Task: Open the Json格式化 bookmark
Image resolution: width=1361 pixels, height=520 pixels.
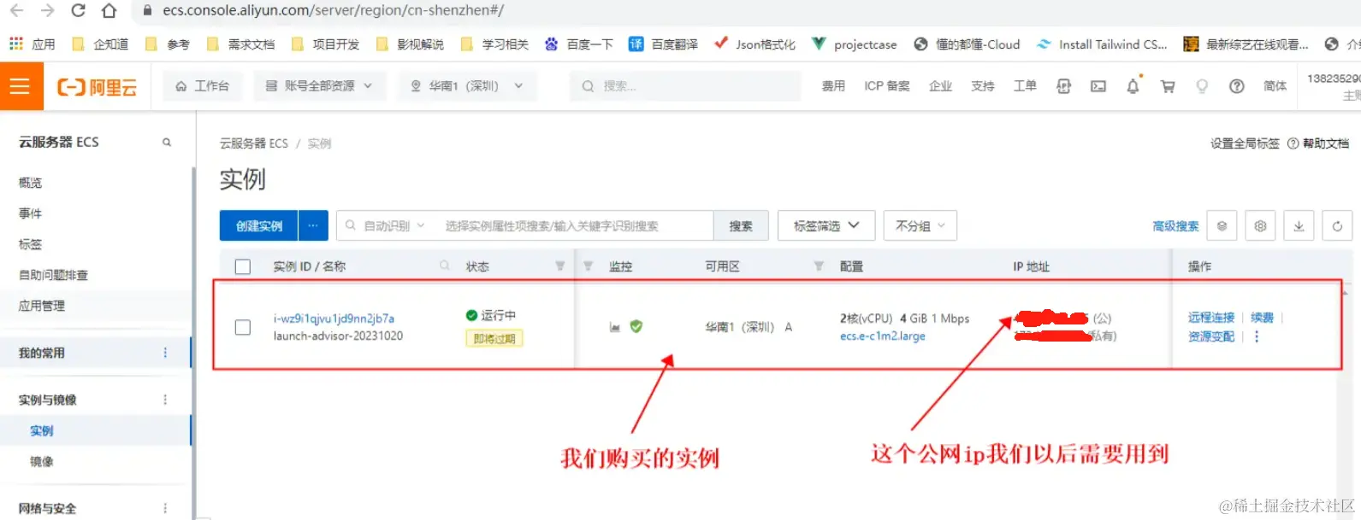Action: (755, 44)
